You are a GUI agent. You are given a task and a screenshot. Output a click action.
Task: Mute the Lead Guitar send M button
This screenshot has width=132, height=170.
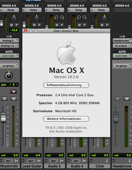34,25
